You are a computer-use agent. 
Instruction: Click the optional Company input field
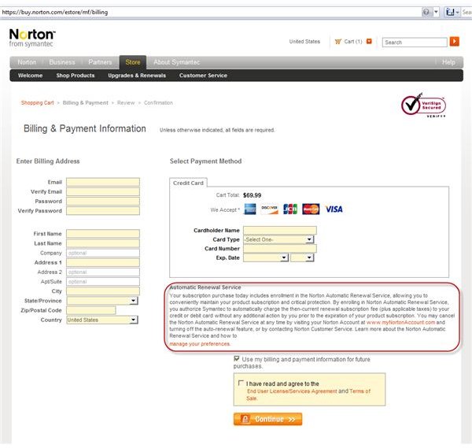click(x=103, y=253)
